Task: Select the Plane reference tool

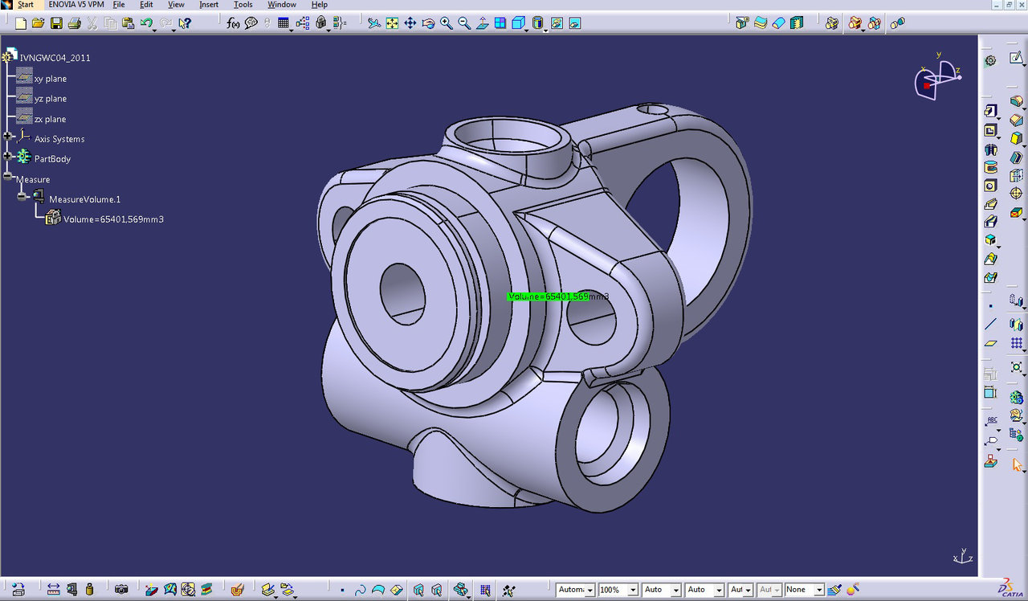Action: pos(990,343)
